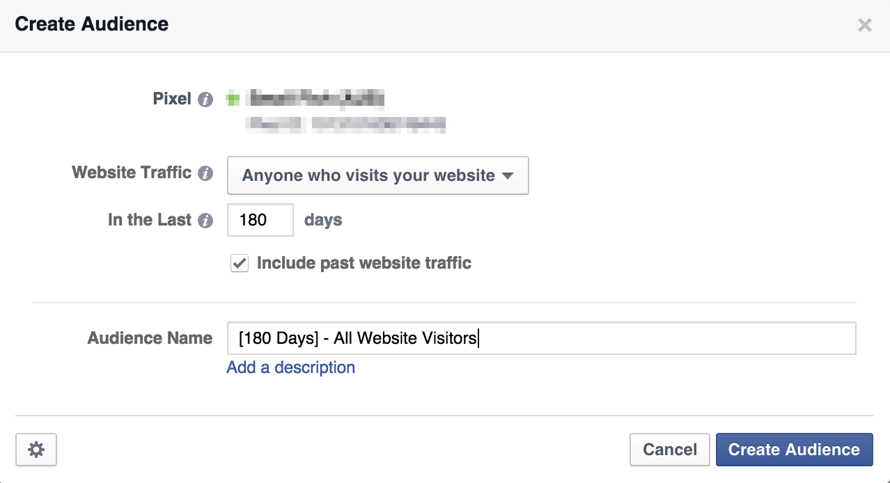Click the In the Last label text

point(150,220)
